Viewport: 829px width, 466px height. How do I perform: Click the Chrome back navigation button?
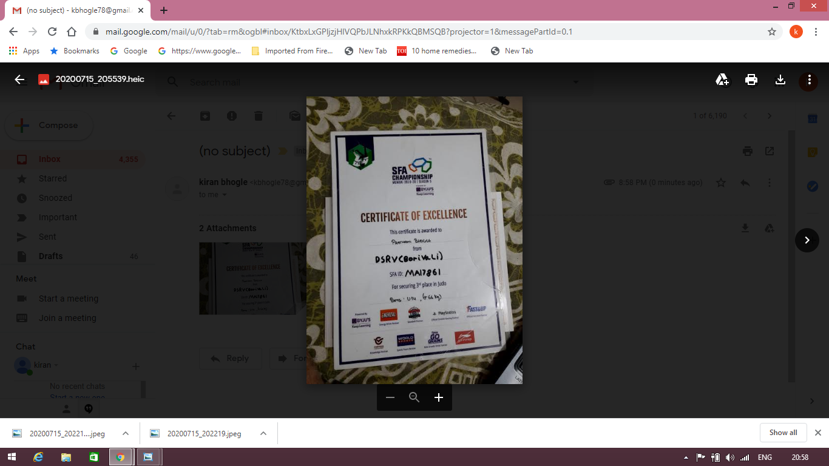[13, 32]
